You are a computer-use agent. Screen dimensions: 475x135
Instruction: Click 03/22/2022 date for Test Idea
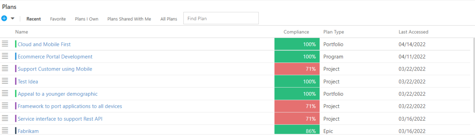(412, 82)
